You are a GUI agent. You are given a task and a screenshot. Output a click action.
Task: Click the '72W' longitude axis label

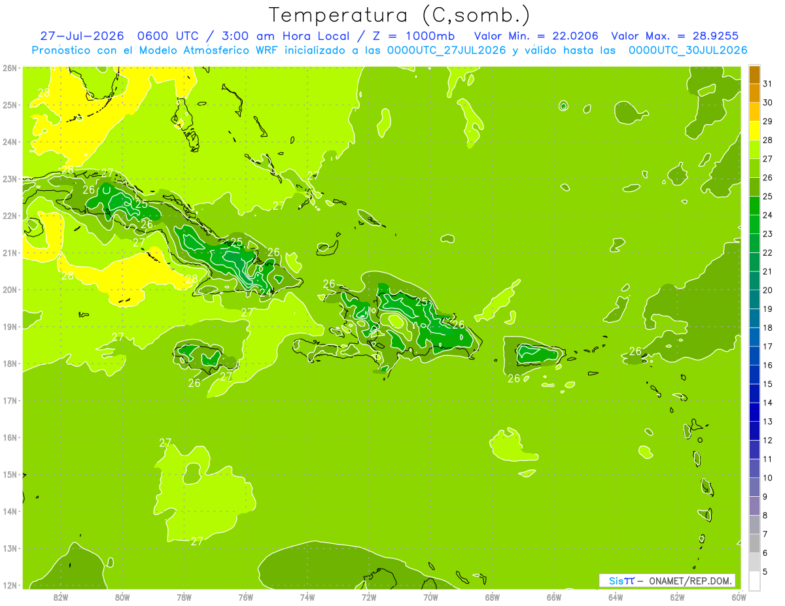(x=369, y=597)
